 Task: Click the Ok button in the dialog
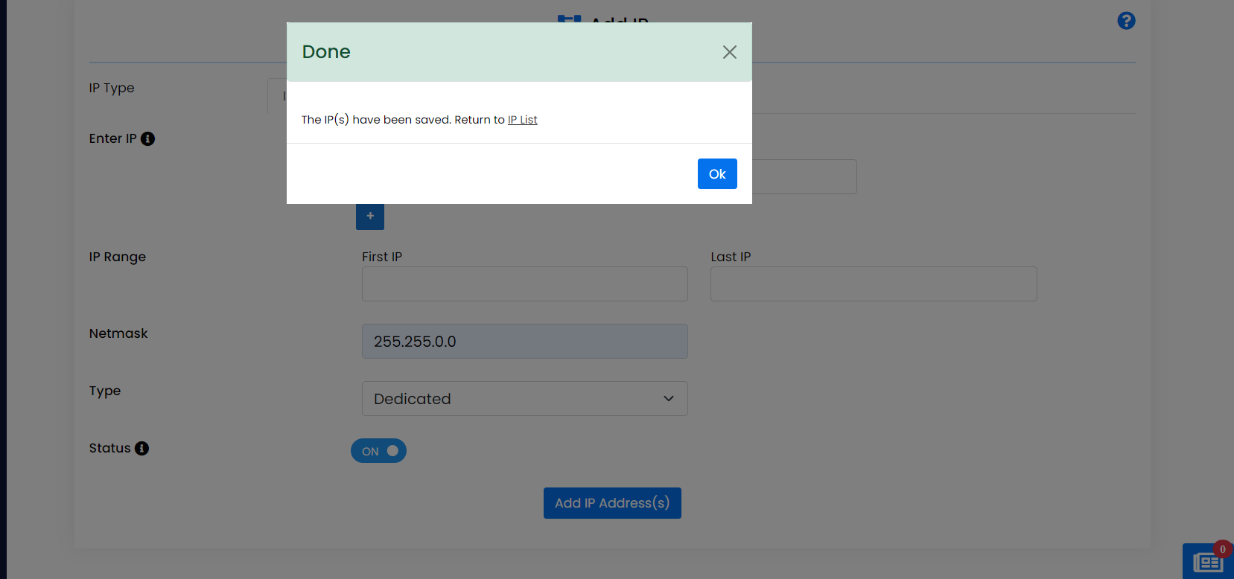point(716,174)
